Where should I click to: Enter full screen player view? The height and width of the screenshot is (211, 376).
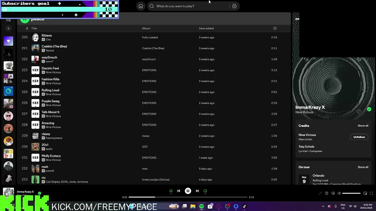[x=372, y=193]
